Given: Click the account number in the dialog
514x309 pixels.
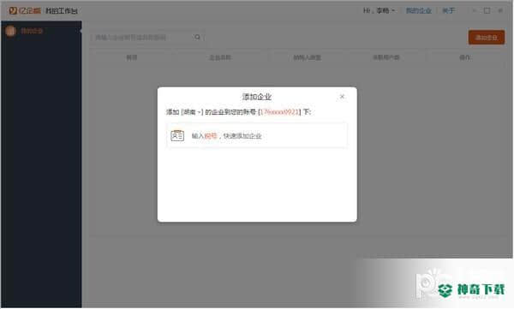Looking at the screenshot, I should pos(279,112).
